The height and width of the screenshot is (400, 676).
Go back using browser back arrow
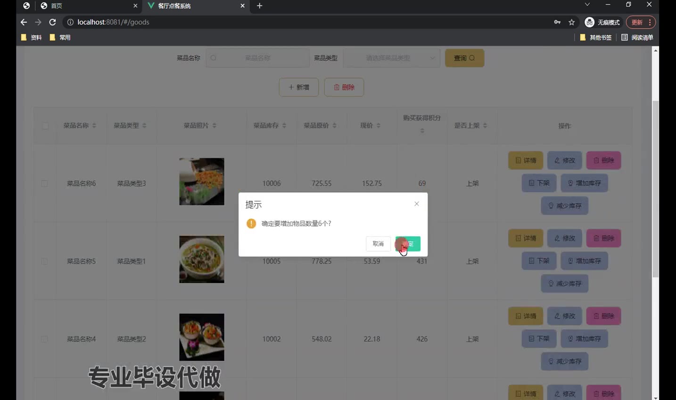coord(24,22)
